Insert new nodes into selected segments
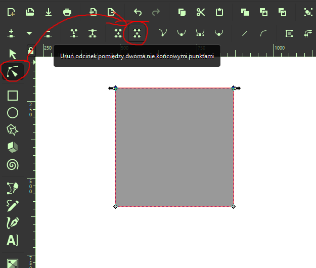This screenshot has width=316, height=268. (11, 33)
